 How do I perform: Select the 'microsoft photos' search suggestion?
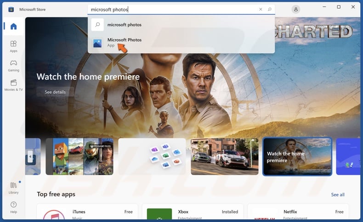(x=181, y=25)
